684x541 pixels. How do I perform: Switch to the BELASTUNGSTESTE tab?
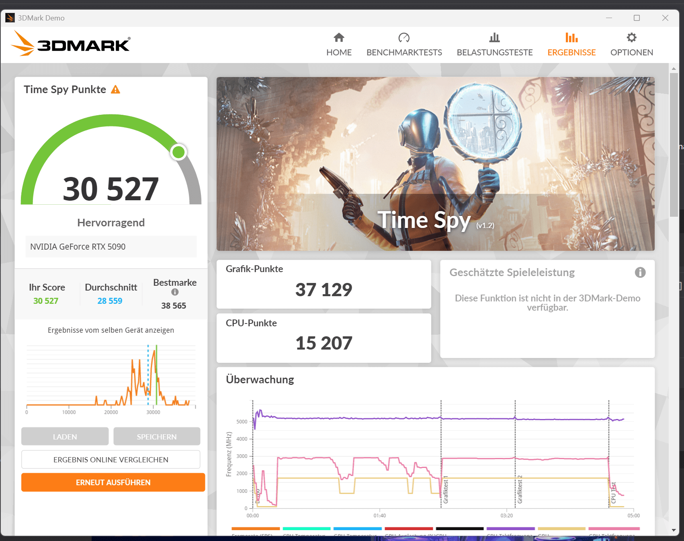[x=495, y=45]
